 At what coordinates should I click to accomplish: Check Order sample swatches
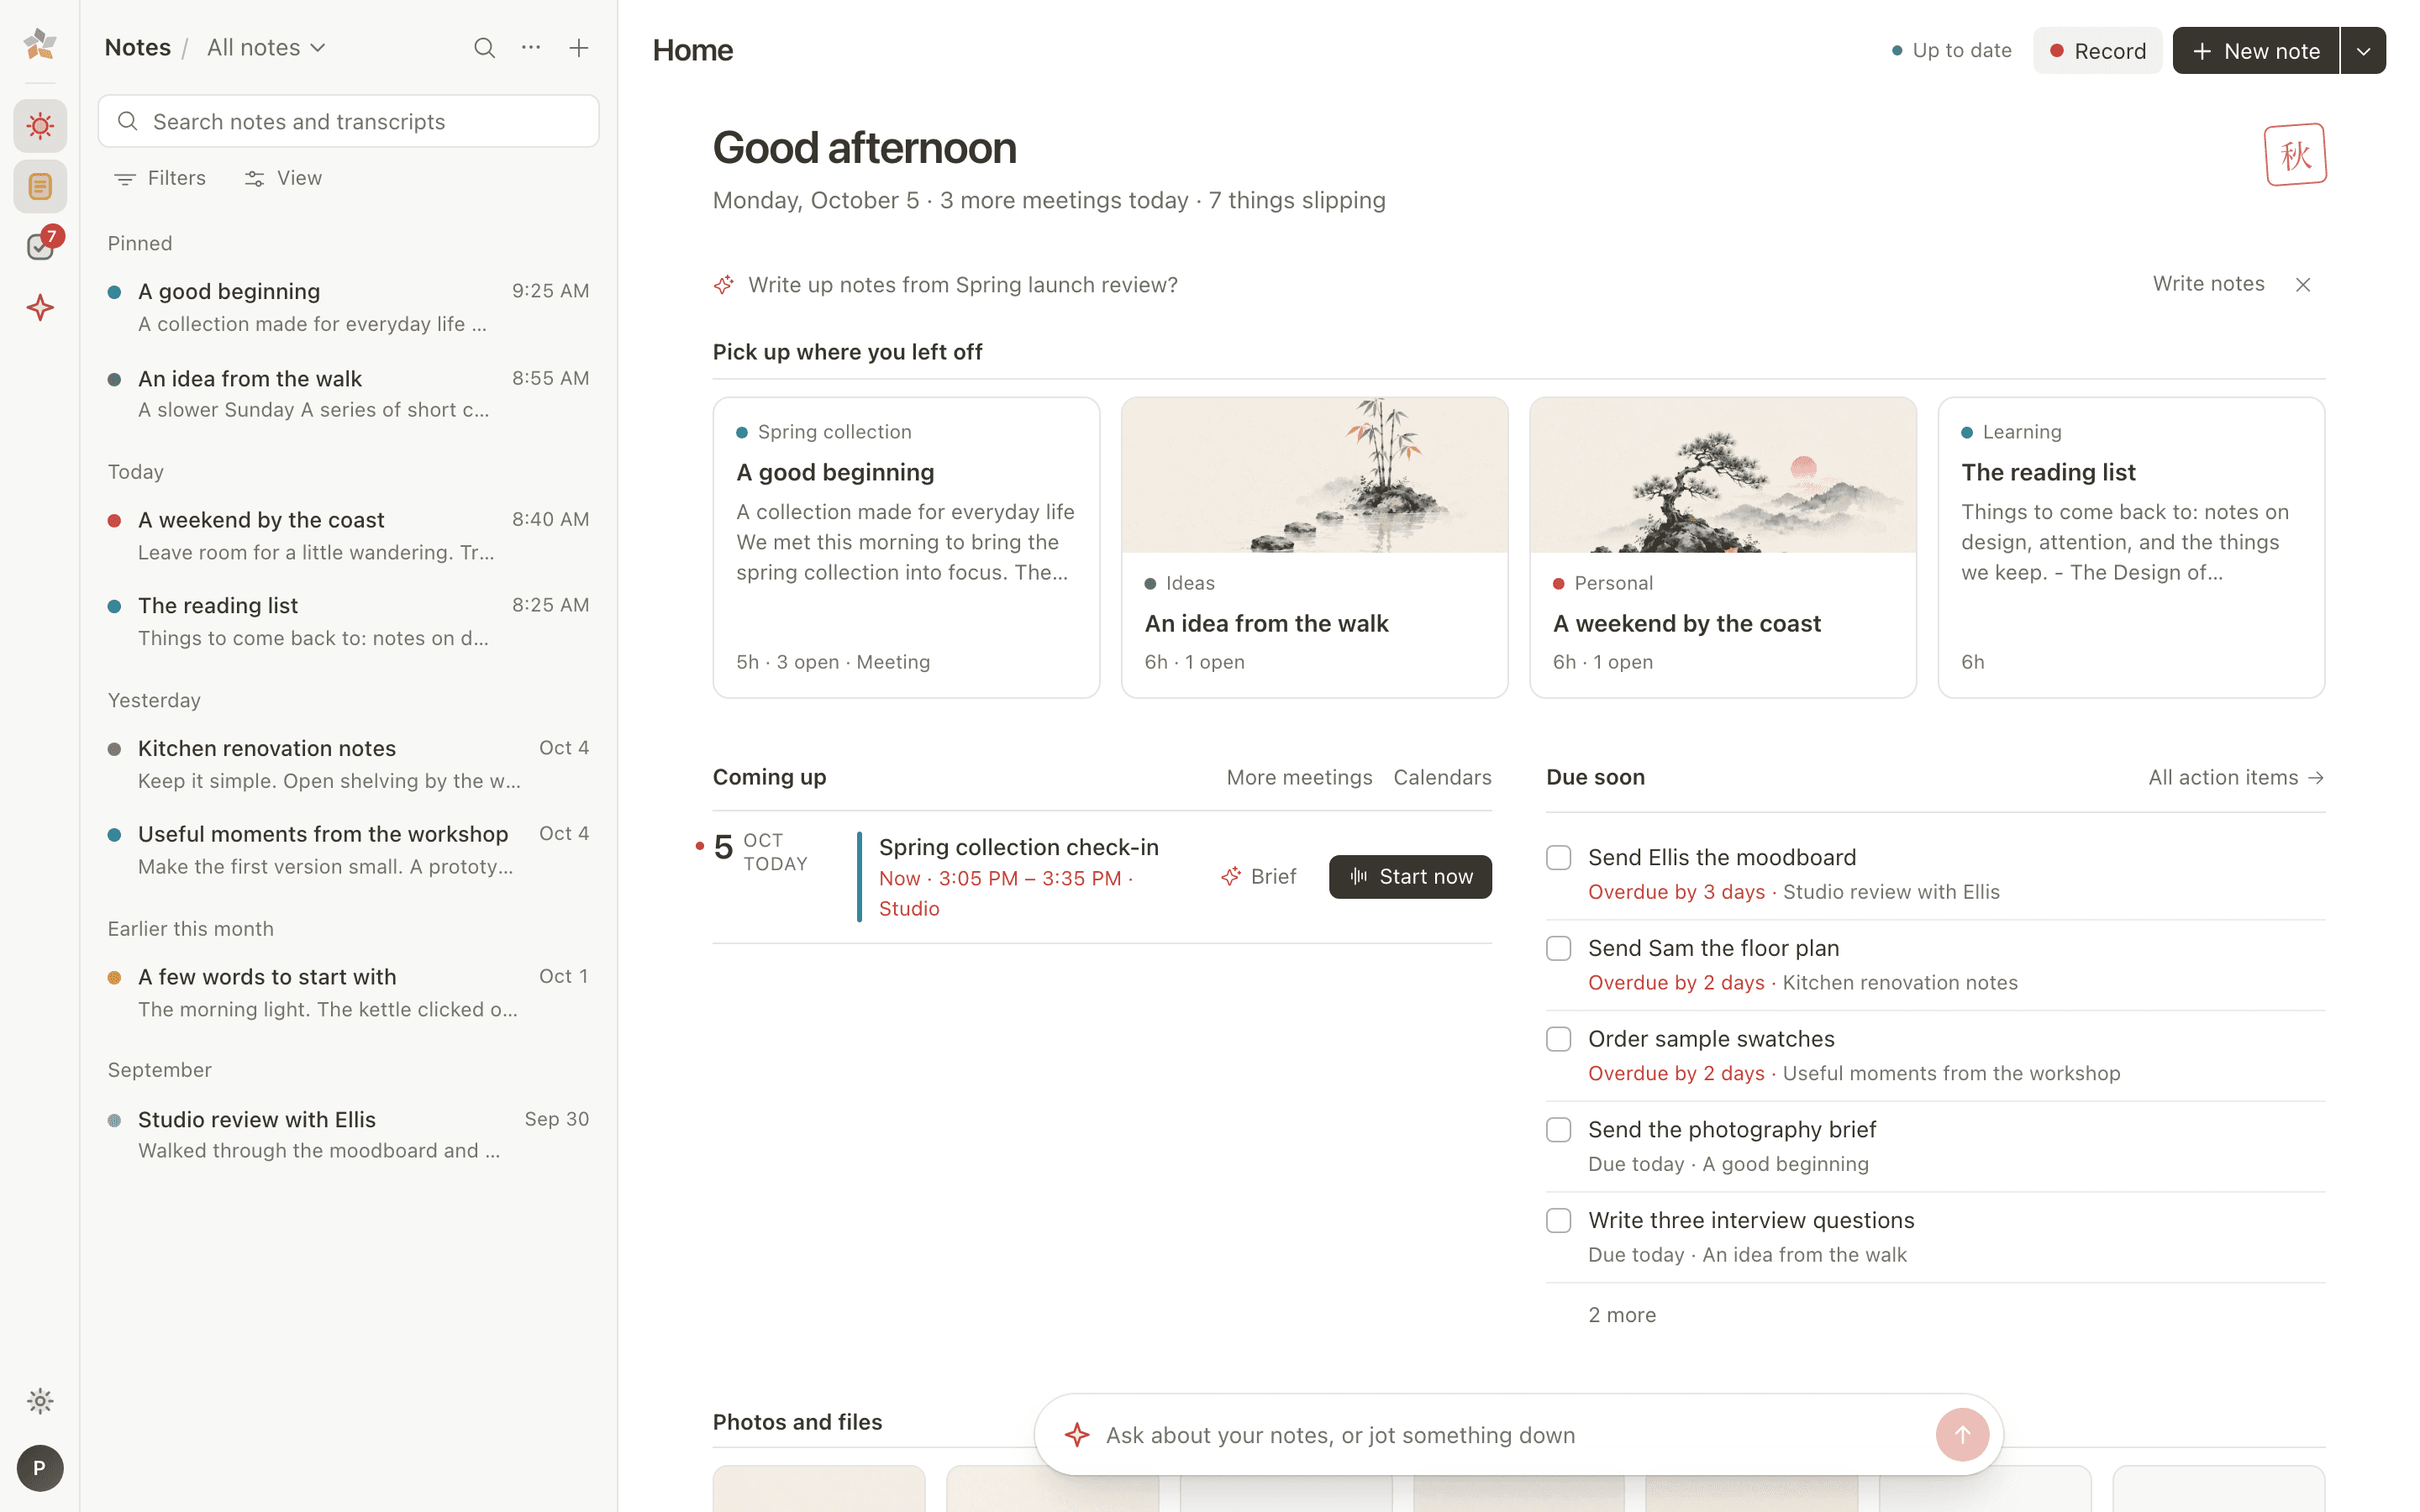point(1558,1039)
